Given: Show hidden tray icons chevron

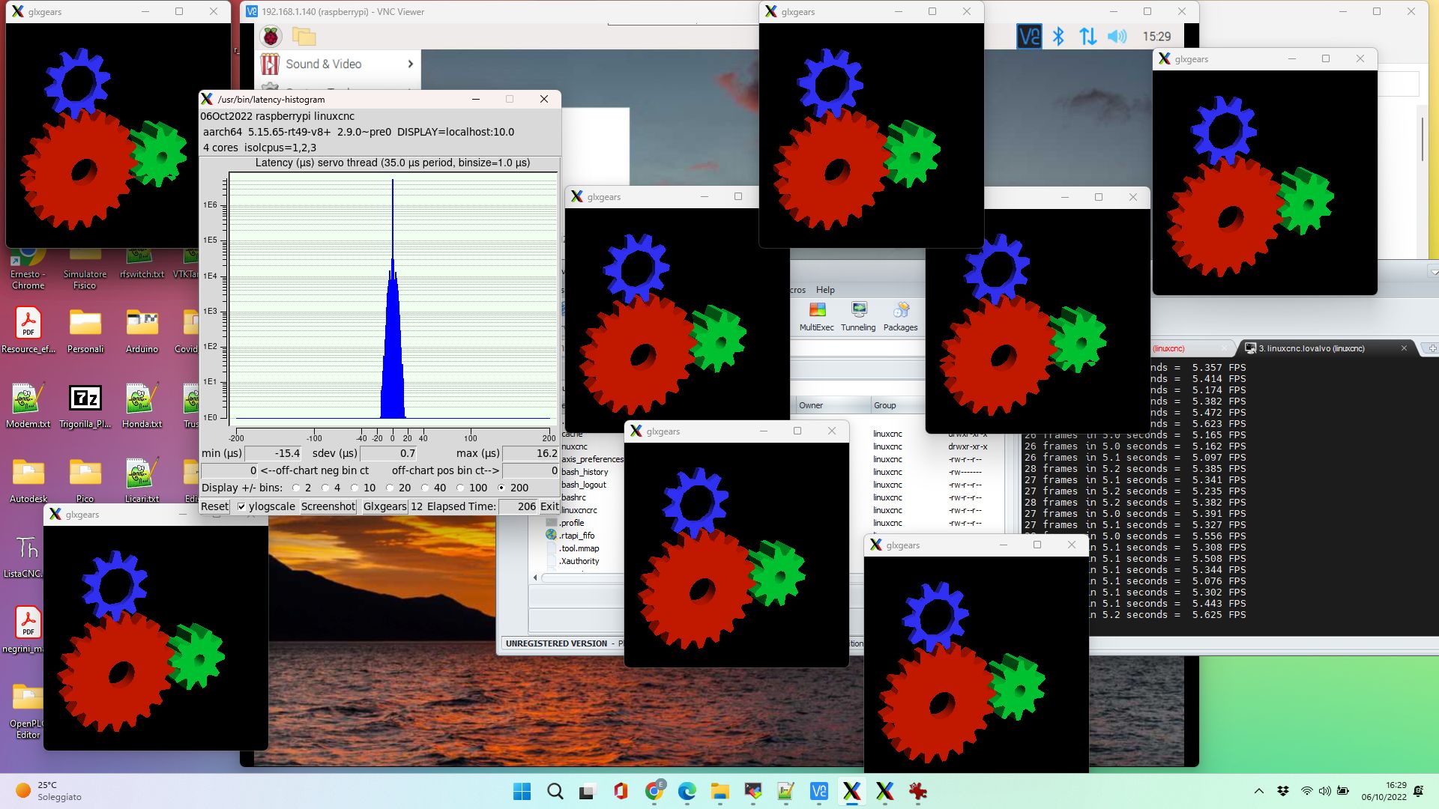Looking at the screenshot, I should tap(1259, 791).
